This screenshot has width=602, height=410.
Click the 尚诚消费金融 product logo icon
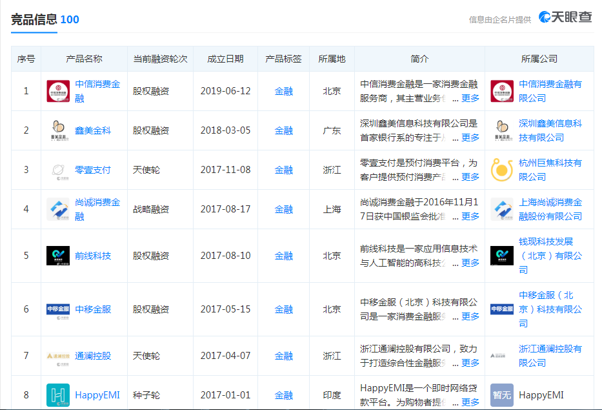58,209
